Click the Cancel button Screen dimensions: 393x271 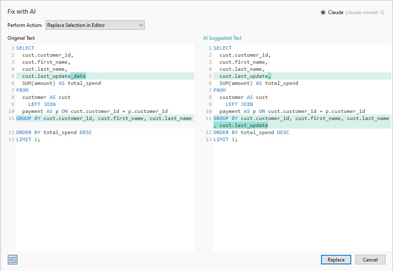point(370,260)
